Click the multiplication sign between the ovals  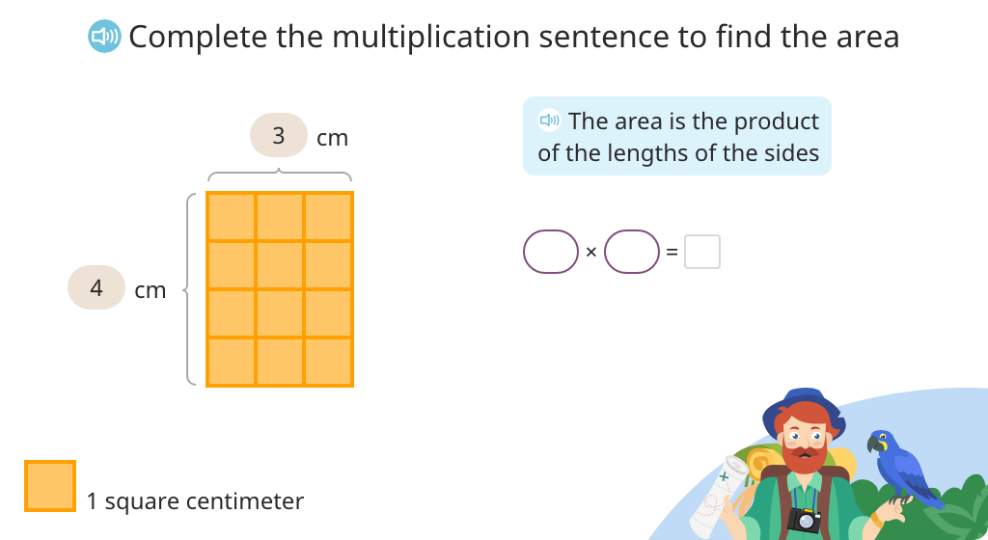tap(591, 253)
